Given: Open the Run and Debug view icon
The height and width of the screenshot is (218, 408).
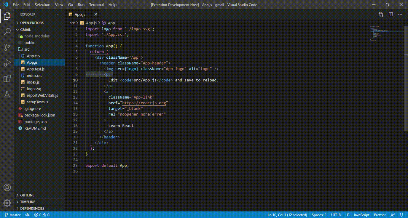Looking at the screenshot, I should 7,63.
